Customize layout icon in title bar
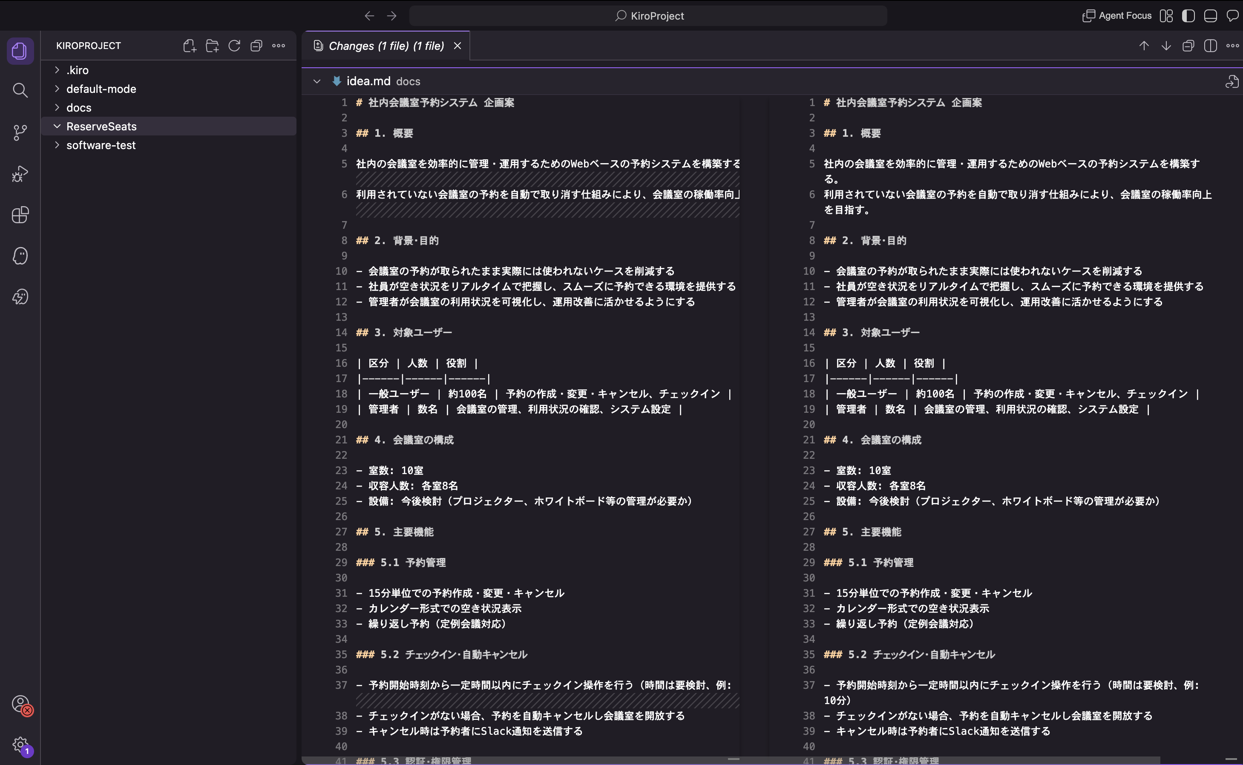 (1166, 16)
